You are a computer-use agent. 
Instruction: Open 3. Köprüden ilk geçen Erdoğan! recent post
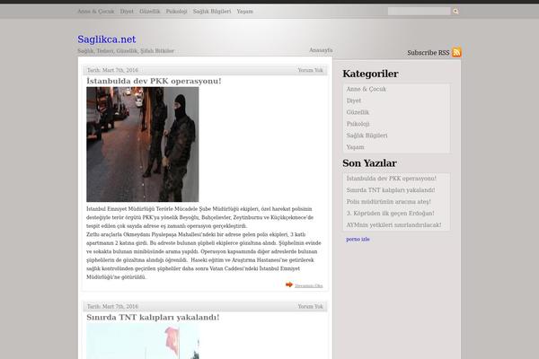click(390, 214)
